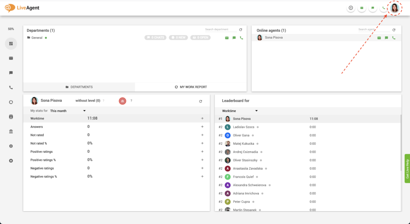Open the profile avatar menu at top right
This screenshot has height=224, width=410.
click(x=395, y=8)
